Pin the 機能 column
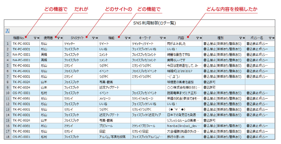 [129, 38]
